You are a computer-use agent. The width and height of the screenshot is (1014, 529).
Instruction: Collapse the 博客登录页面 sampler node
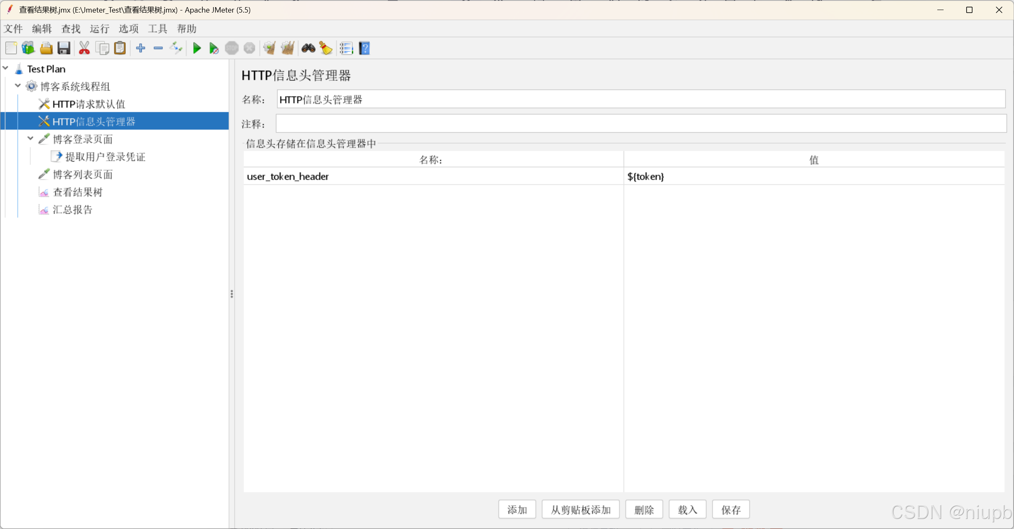30,138
